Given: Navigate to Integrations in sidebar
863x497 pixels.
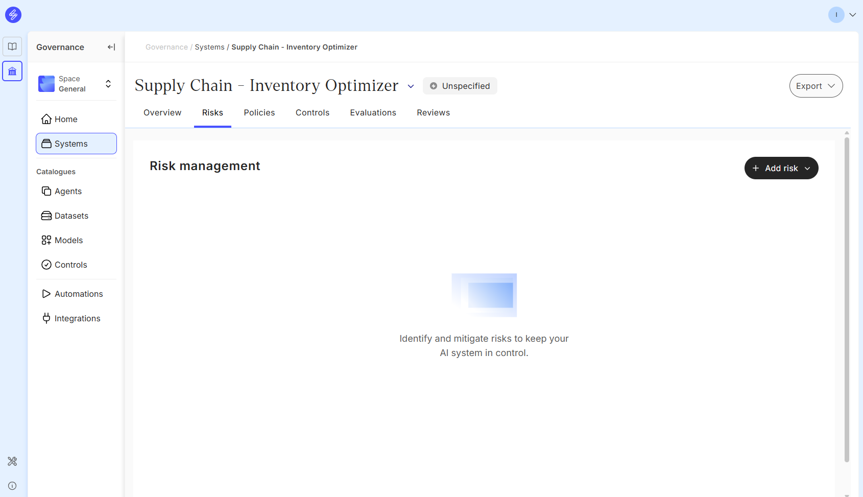Looking at the screenshot, I should point(77,318).
